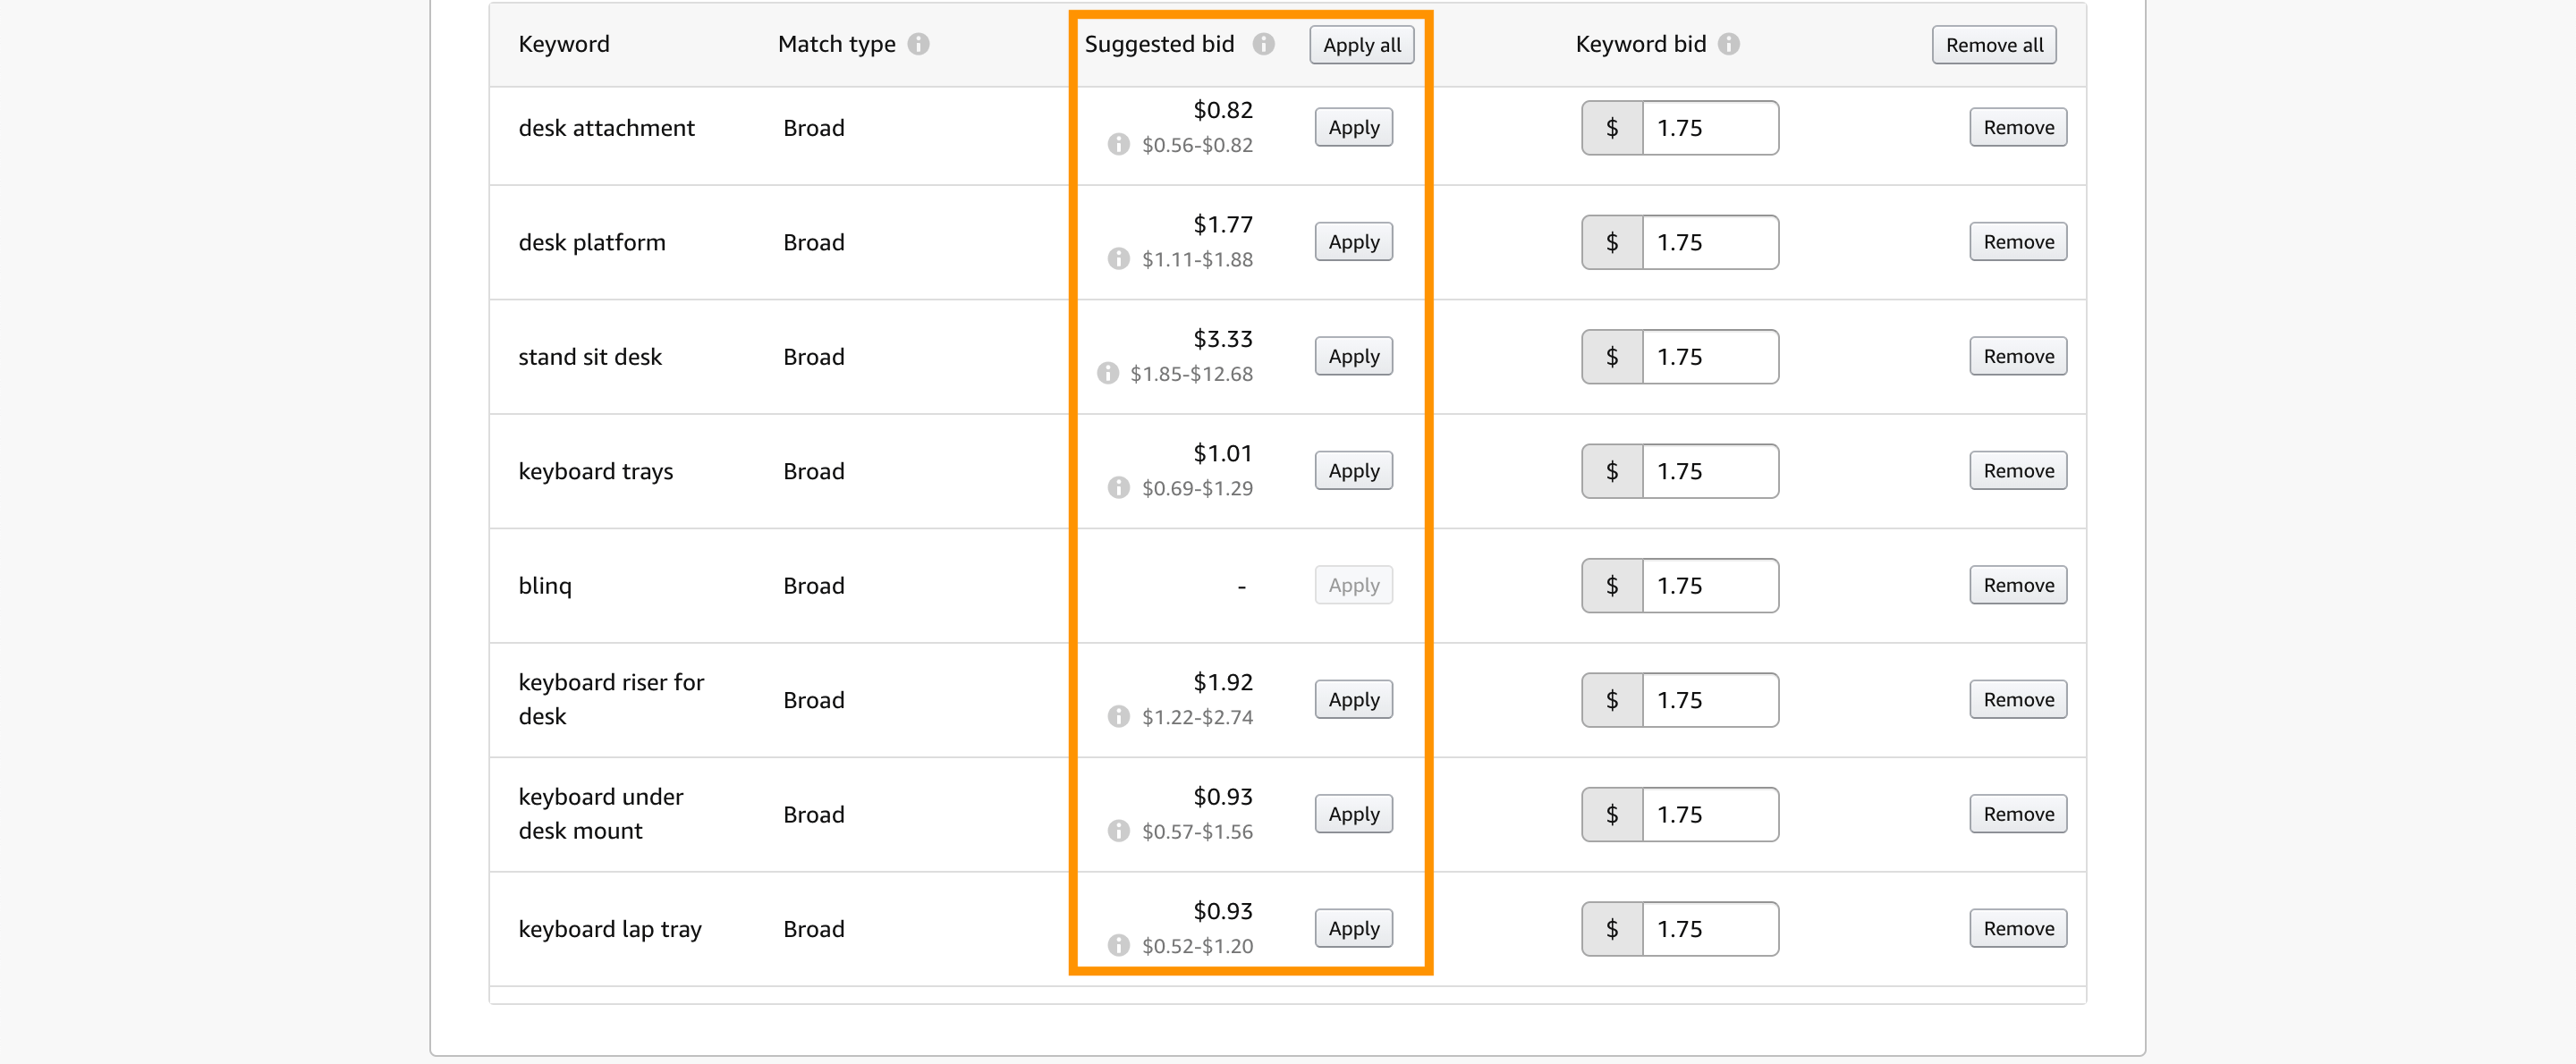Apply the $3.33 bid for stand sit desk
The image size is (2576, 1064).
(1353, 357)
